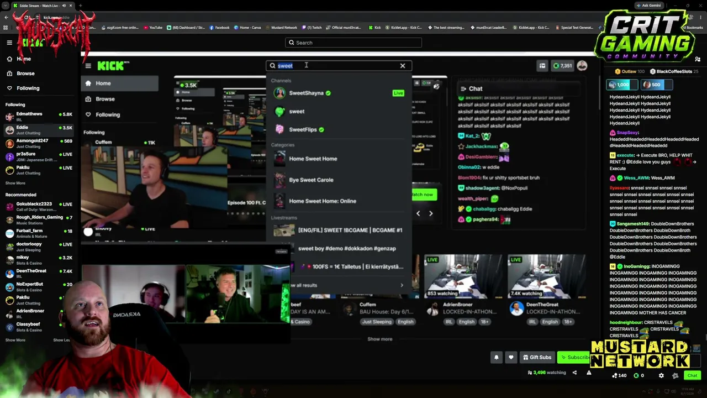707x398 pixels.
Task: Select Browse in the inner Kick sidebar
Action: [120, 99]
